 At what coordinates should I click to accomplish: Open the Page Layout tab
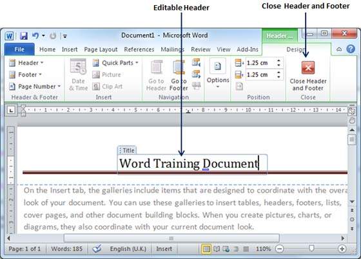click(x=101, y=49)
